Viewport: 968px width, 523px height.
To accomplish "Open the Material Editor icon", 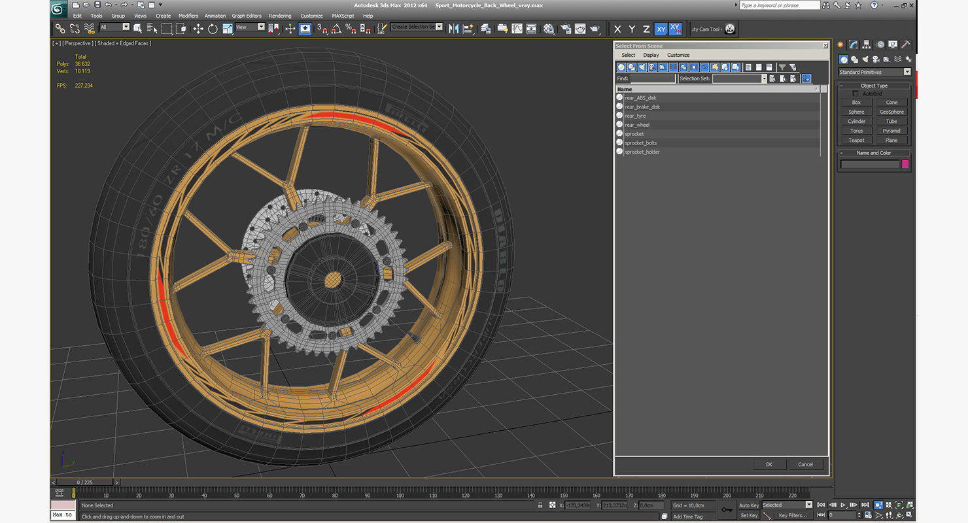I will (x=548, y=29).
